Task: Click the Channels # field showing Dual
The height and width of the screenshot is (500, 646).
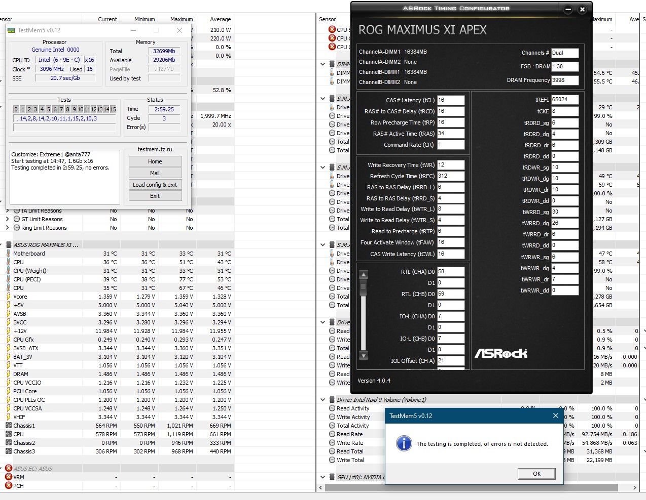Action: click(x=565, y=53)
